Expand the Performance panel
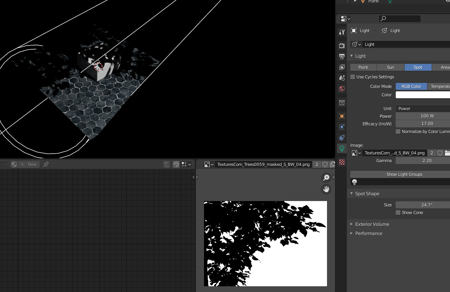This screenshot has width=450, height=292. (x=368, y=234)
